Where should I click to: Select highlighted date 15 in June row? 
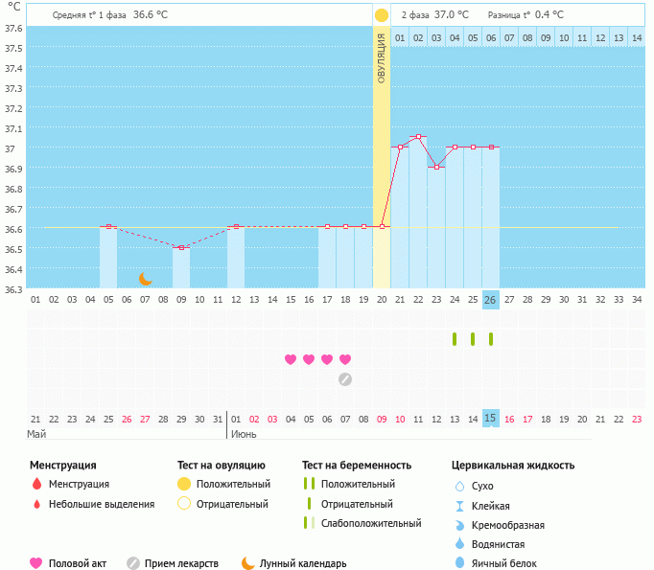[491, 419]
